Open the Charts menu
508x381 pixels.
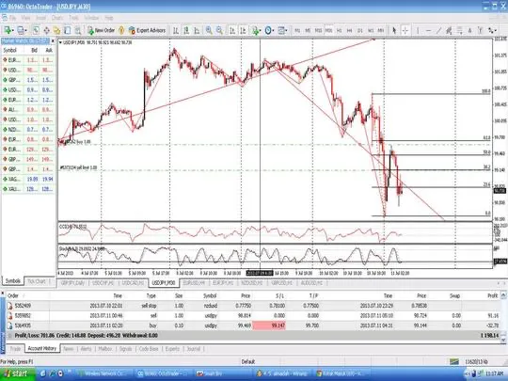coord(57,18)
